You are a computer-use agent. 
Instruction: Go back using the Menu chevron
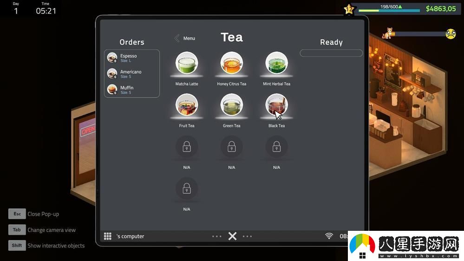point(177,39)
